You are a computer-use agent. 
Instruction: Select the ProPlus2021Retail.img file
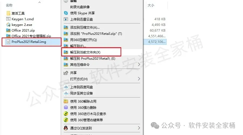click(x=32, y=42)
